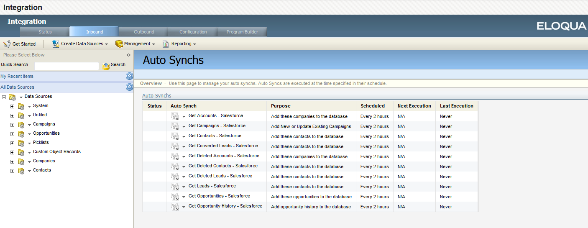Viewport: 588px width, 228px height.
Task: Click the Custom Object Records folder icon
Action: [21, 152]
